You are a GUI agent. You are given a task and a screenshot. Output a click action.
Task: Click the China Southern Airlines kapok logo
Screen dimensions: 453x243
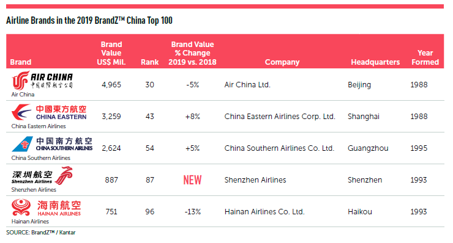[x=22, y=144]
